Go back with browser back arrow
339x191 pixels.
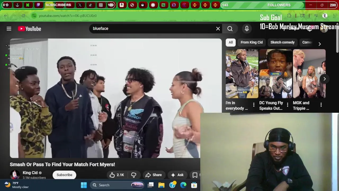pos(6,16)
